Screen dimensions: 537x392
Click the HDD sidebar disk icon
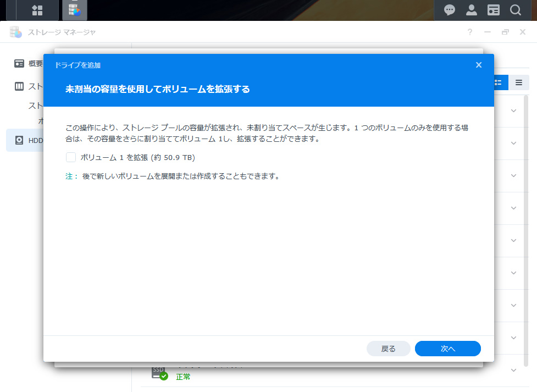tap(19, 140)
